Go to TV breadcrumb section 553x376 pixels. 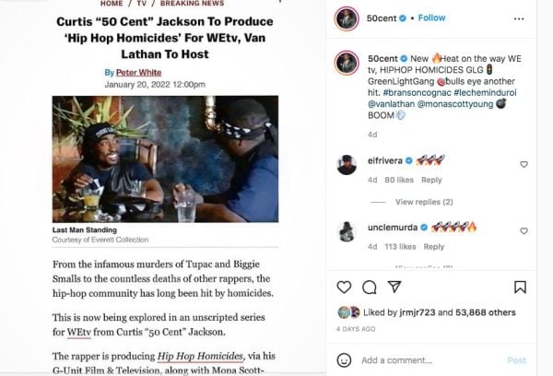tap(141, 3)
